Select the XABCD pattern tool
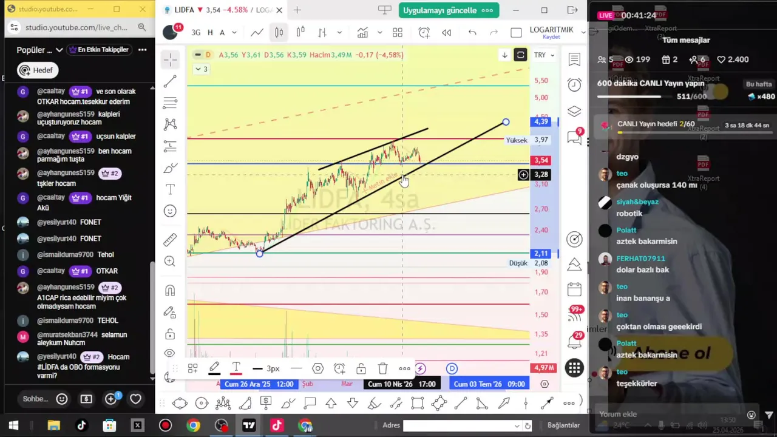 (170, 124)
